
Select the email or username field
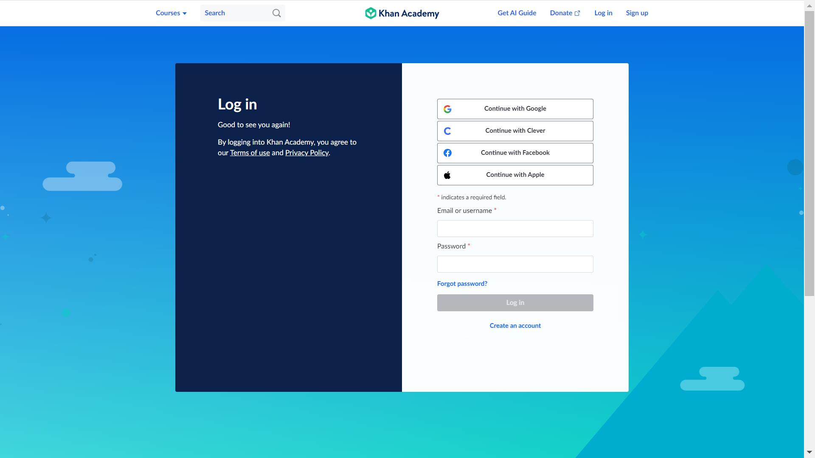pyautogui.click(x=515, y=228)
